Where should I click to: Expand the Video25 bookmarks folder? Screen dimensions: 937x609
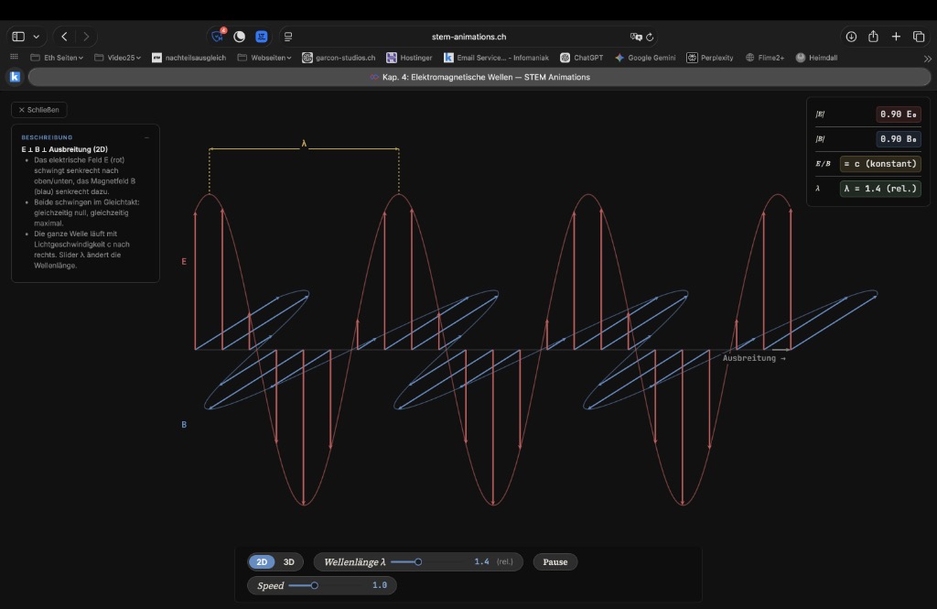(x=118, y=58)
